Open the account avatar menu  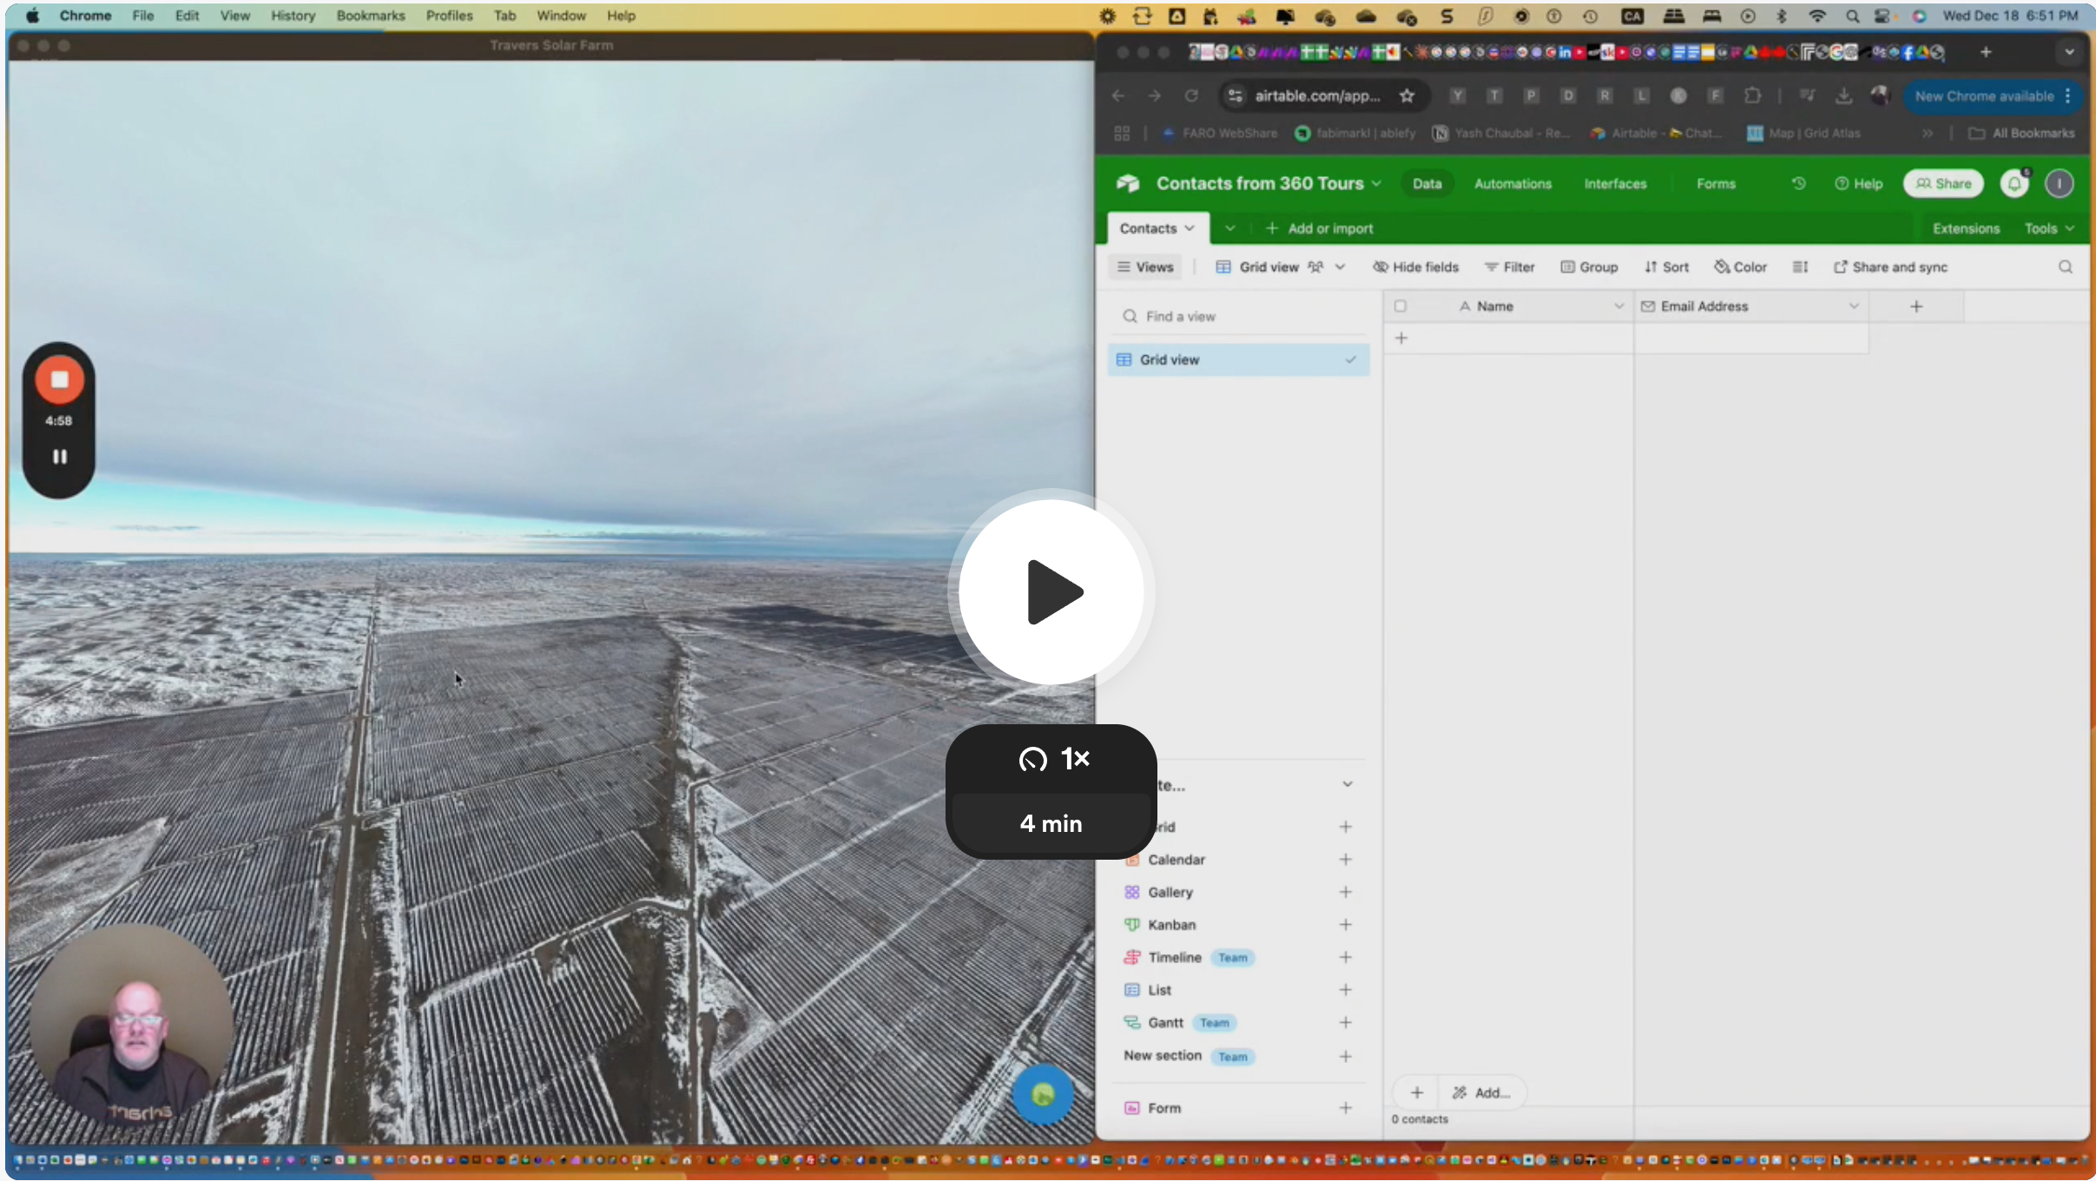[x=2059, y=183]
